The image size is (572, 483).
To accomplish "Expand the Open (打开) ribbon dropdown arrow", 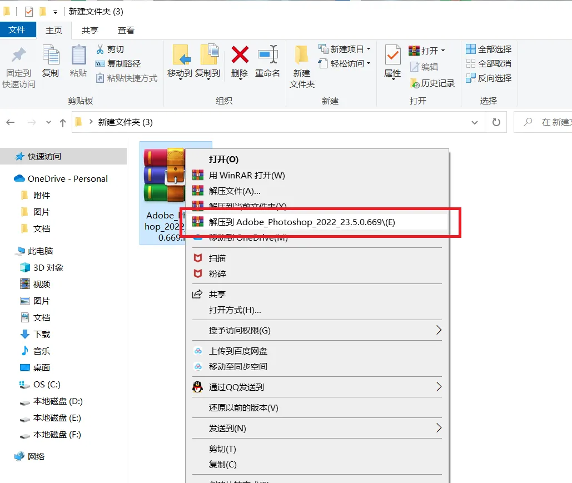I will click(443, 51).
